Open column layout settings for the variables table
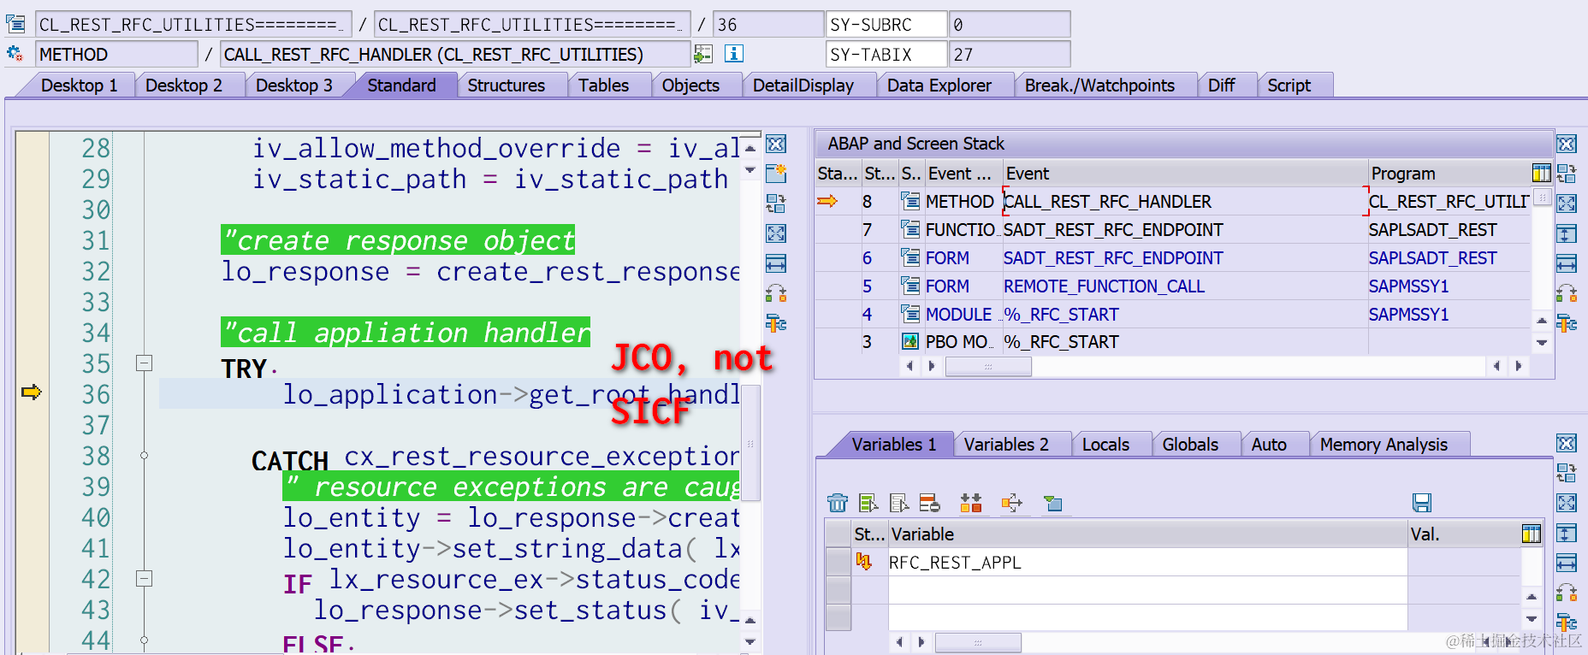 (x=1532, y=534)
